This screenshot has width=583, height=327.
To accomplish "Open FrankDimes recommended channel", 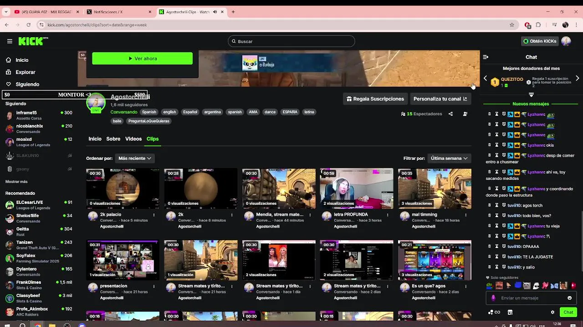I will [39, 285].
